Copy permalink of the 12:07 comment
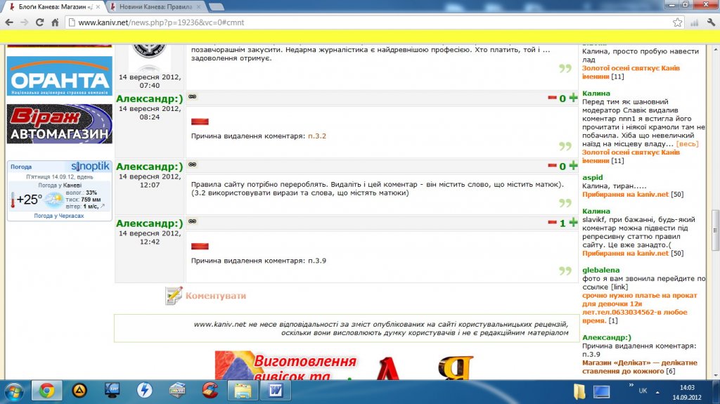 tap(193, 164)
